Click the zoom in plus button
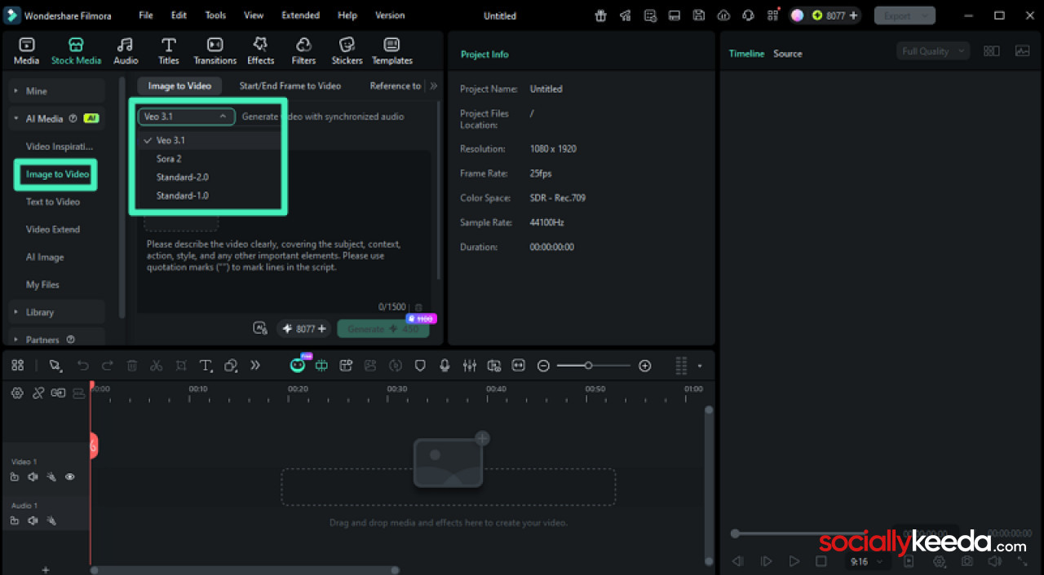The image size is (1044, 575). (x=645, y=366)
